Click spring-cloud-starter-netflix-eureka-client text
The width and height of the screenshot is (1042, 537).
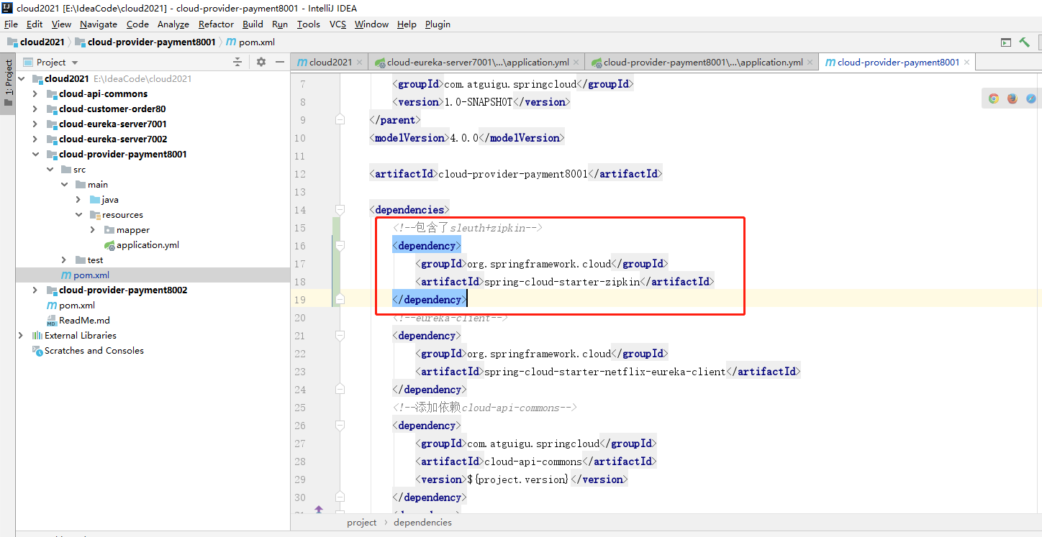[x=605, y=372]
